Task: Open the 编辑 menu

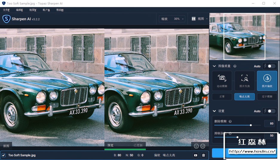Action: coord(19,10)
